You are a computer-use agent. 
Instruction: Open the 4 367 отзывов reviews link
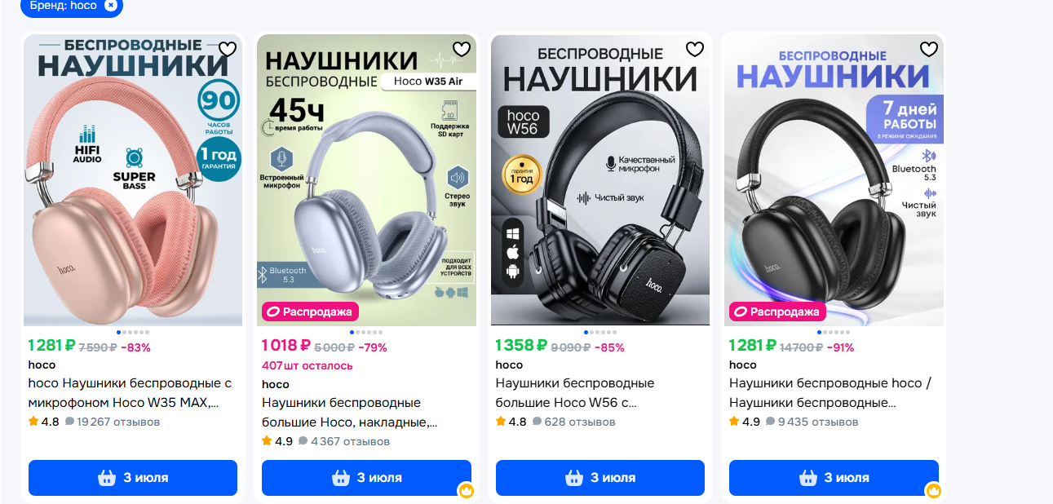[344, 441]
